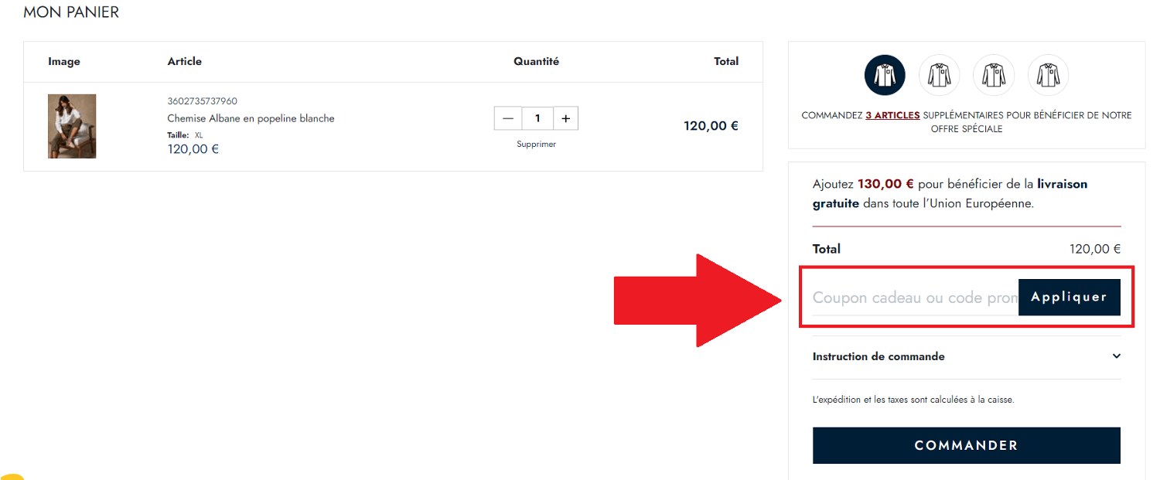Open the Chemise Albane en popeline blanche link
Viewport: 1160px width, 480px height.
pyautogui.click(x=251, y=118)
